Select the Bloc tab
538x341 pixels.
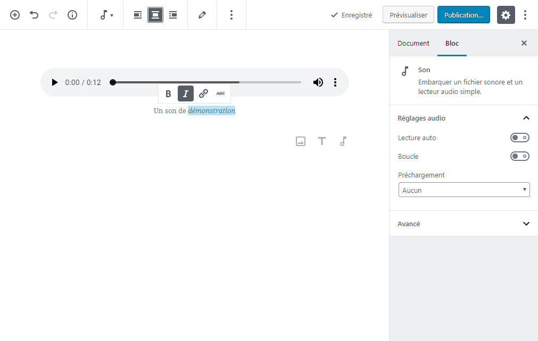pos(452,44)
